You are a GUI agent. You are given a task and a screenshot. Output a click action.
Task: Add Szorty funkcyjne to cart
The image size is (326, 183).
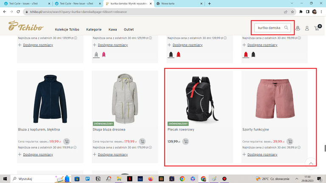290,141
